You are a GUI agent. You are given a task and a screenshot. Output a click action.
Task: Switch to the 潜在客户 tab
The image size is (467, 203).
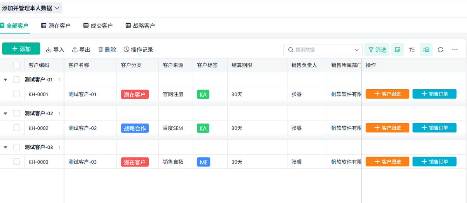click(56, 26)
